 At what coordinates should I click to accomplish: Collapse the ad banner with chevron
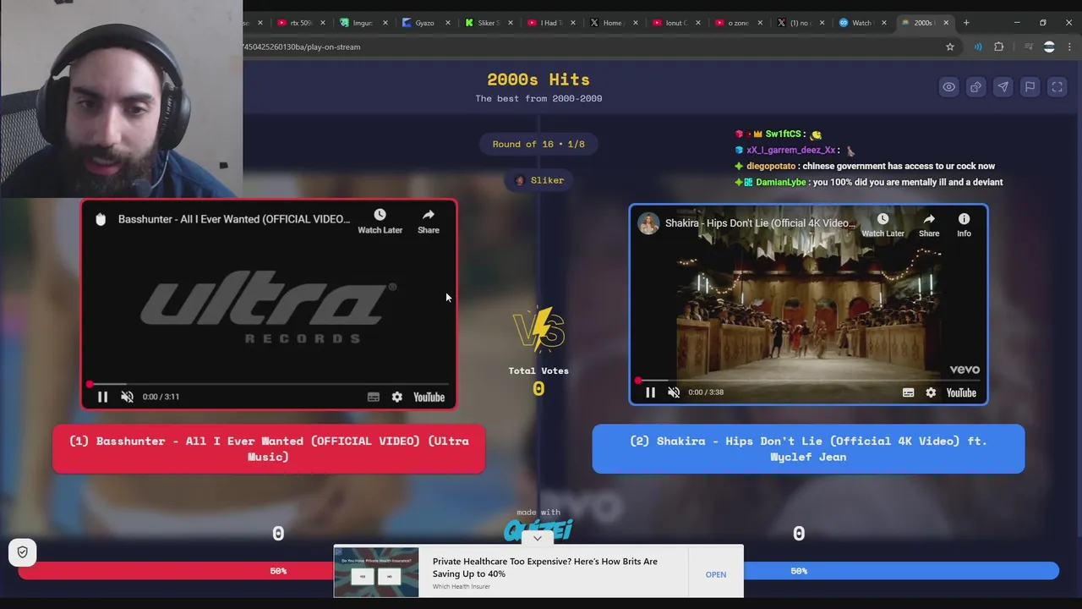tap(538, 538)
